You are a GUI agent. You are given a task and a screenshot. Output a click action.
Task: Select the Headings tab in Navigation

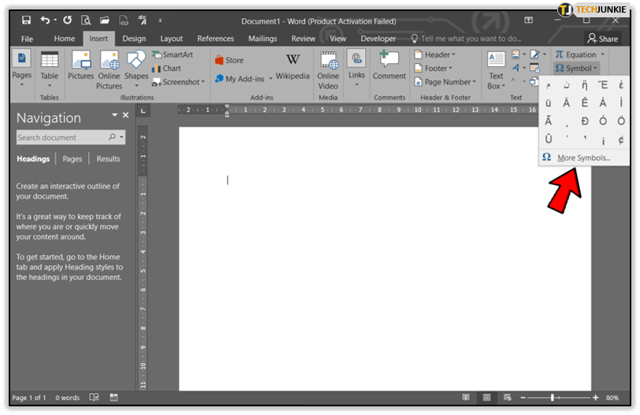(33, 159)
